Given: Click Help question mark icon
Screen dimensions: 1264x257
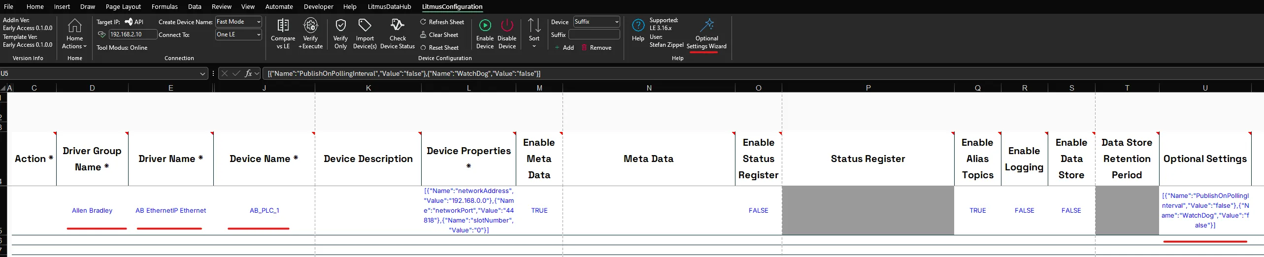Looking at the screenshot, I should [638, 25].
